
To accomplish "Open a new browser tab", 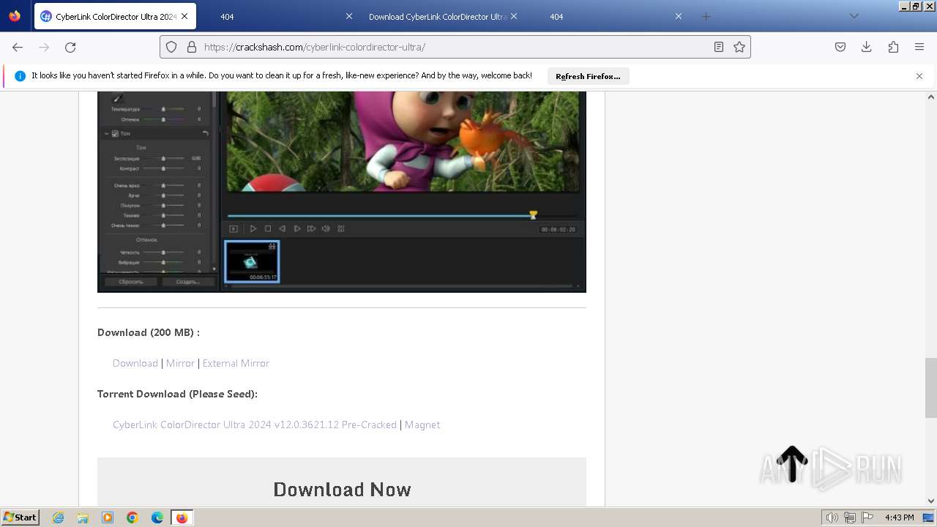I will point(706,16).
